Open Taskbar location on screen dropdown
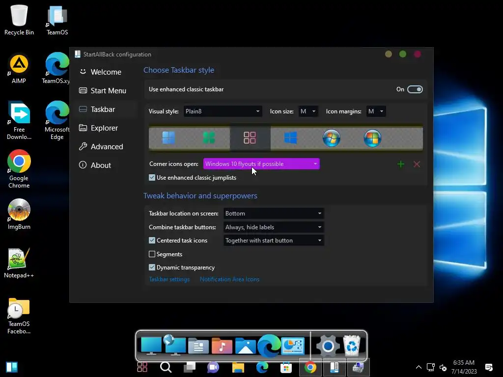Screen dimensions: 503x377 point(273,214)
